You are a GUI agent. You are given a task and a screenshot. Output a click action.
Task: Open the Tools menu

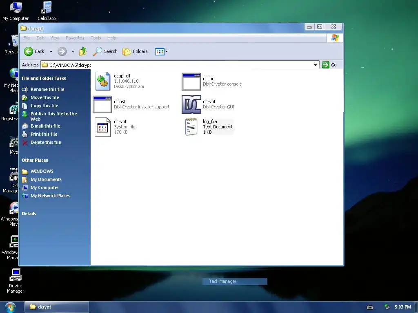(x=96, y=38)
